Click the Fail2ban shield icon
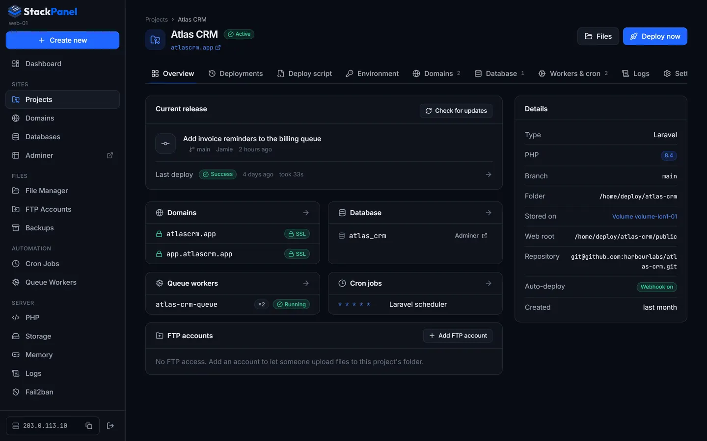 [16, 392]
